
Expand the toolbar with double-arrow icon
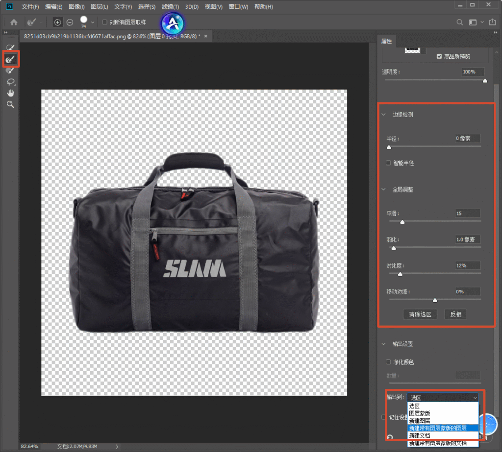pyautogui.click(x=5, y=32)
